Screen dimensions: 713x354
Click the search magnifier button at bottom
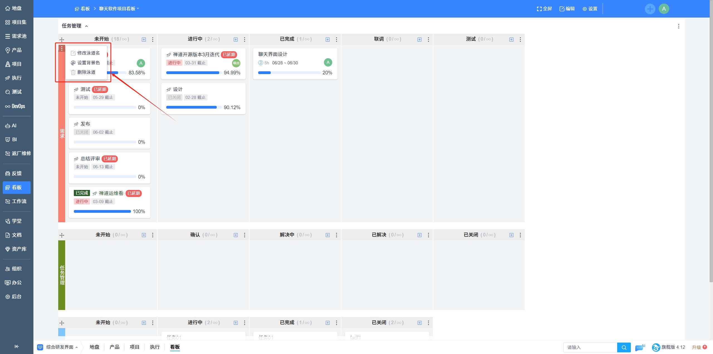tap(624, 347)
